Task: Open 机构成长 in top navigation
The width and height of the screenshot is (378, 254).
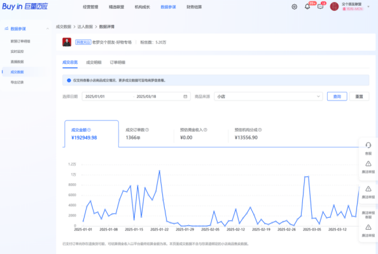Action: click(x=143, y=7)
